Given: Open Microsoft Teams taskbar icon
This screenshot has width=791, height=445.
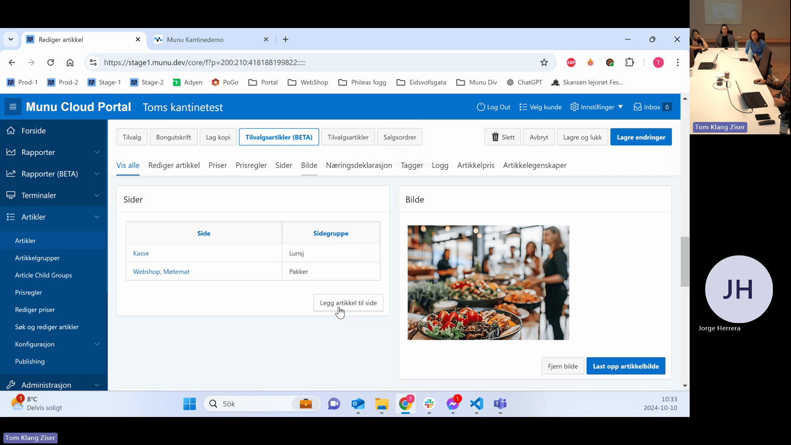Looking at the screenshot, I should 500,404.
